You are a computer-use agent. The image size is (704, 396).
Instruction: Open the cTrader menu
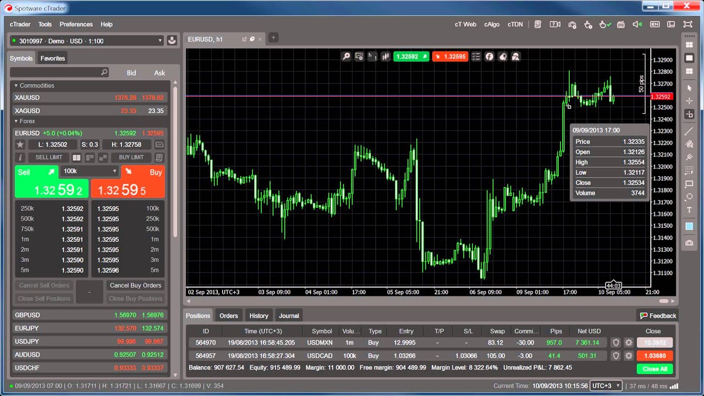pos(20,24)
